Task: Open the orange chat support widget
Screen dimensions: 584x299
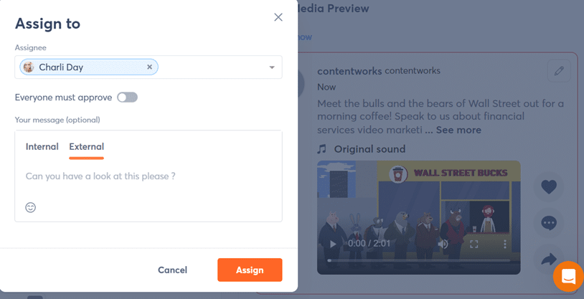Action: point(567,276)
